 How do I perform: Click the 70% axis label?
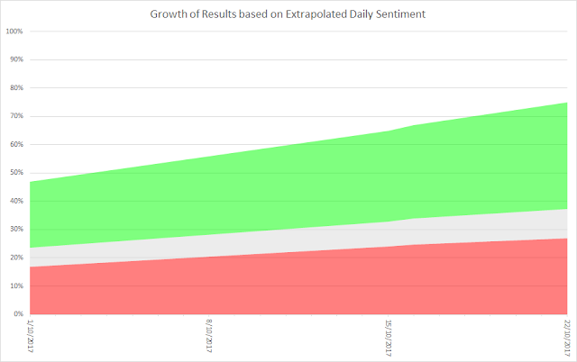click(x=16, y=116)
